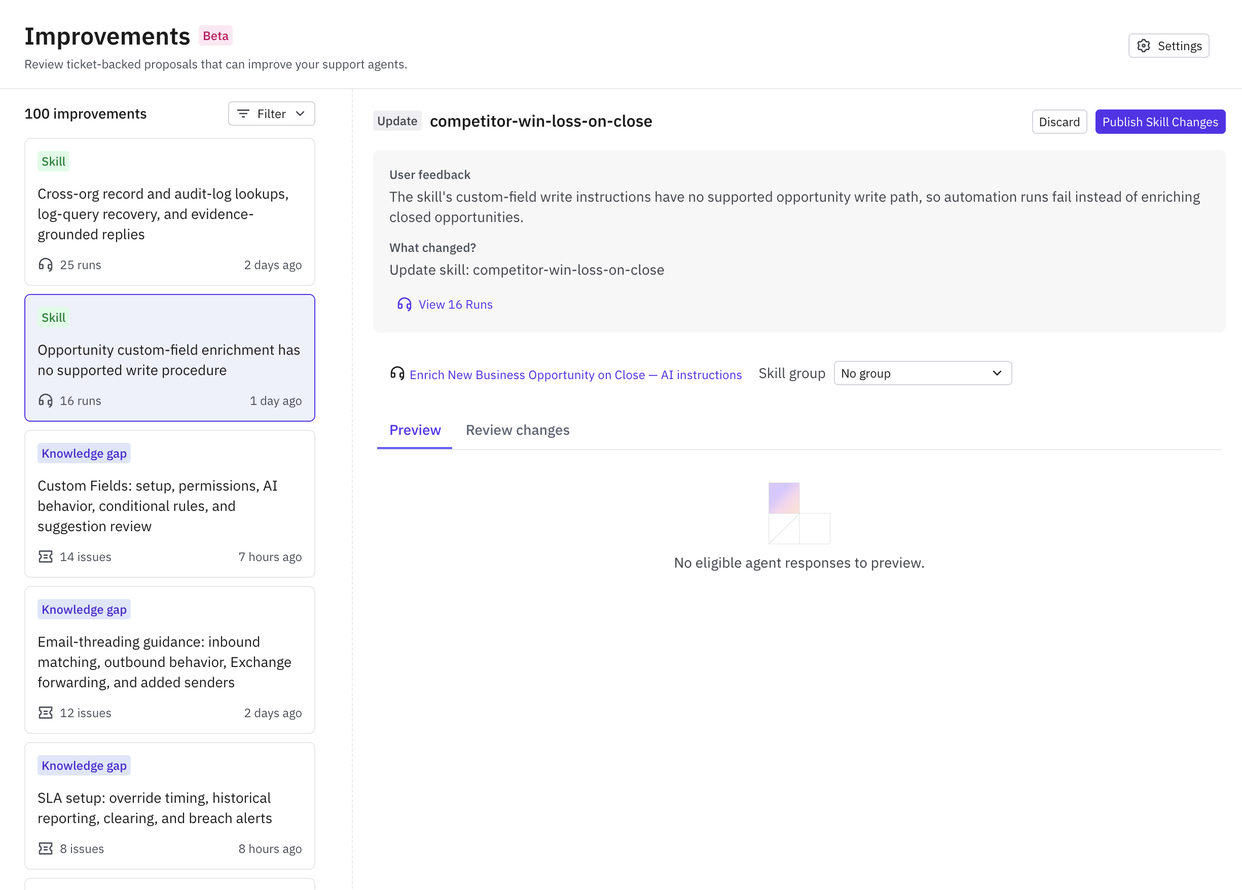Click the Settings gear icon
The width and height of the screenshot is (1242, 890).
pyautogui.click(x=1144, y=46)
